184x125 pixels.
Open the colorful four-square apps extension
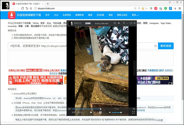click(151, 8)
